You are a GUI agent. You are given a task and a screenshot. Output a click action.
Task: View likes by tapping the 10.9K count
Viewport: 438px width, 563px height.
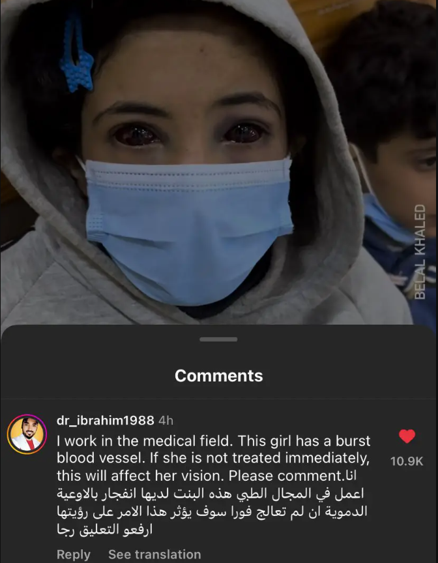click(407, 461)
